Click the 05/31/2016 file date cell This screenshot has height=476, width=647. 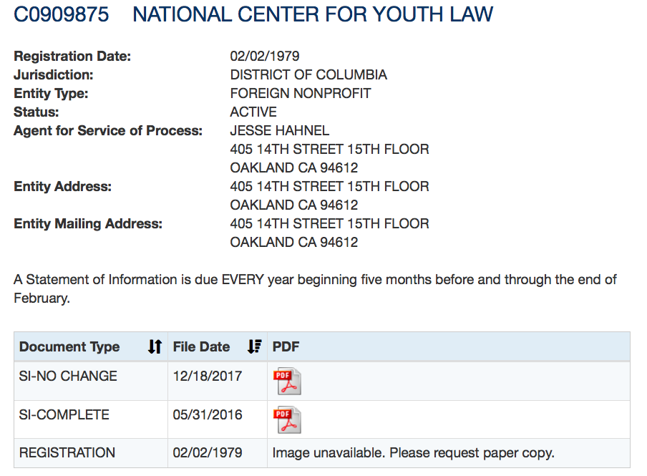[208, 414]
